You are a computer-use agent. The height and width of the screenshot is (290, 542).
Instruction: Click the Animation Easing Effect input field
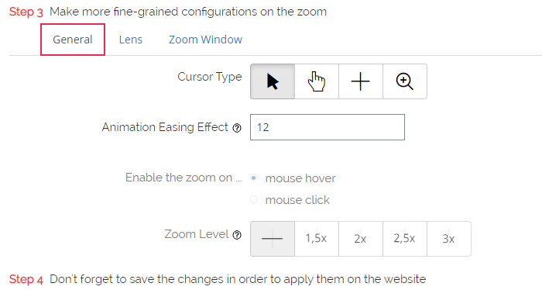point(328,127)
